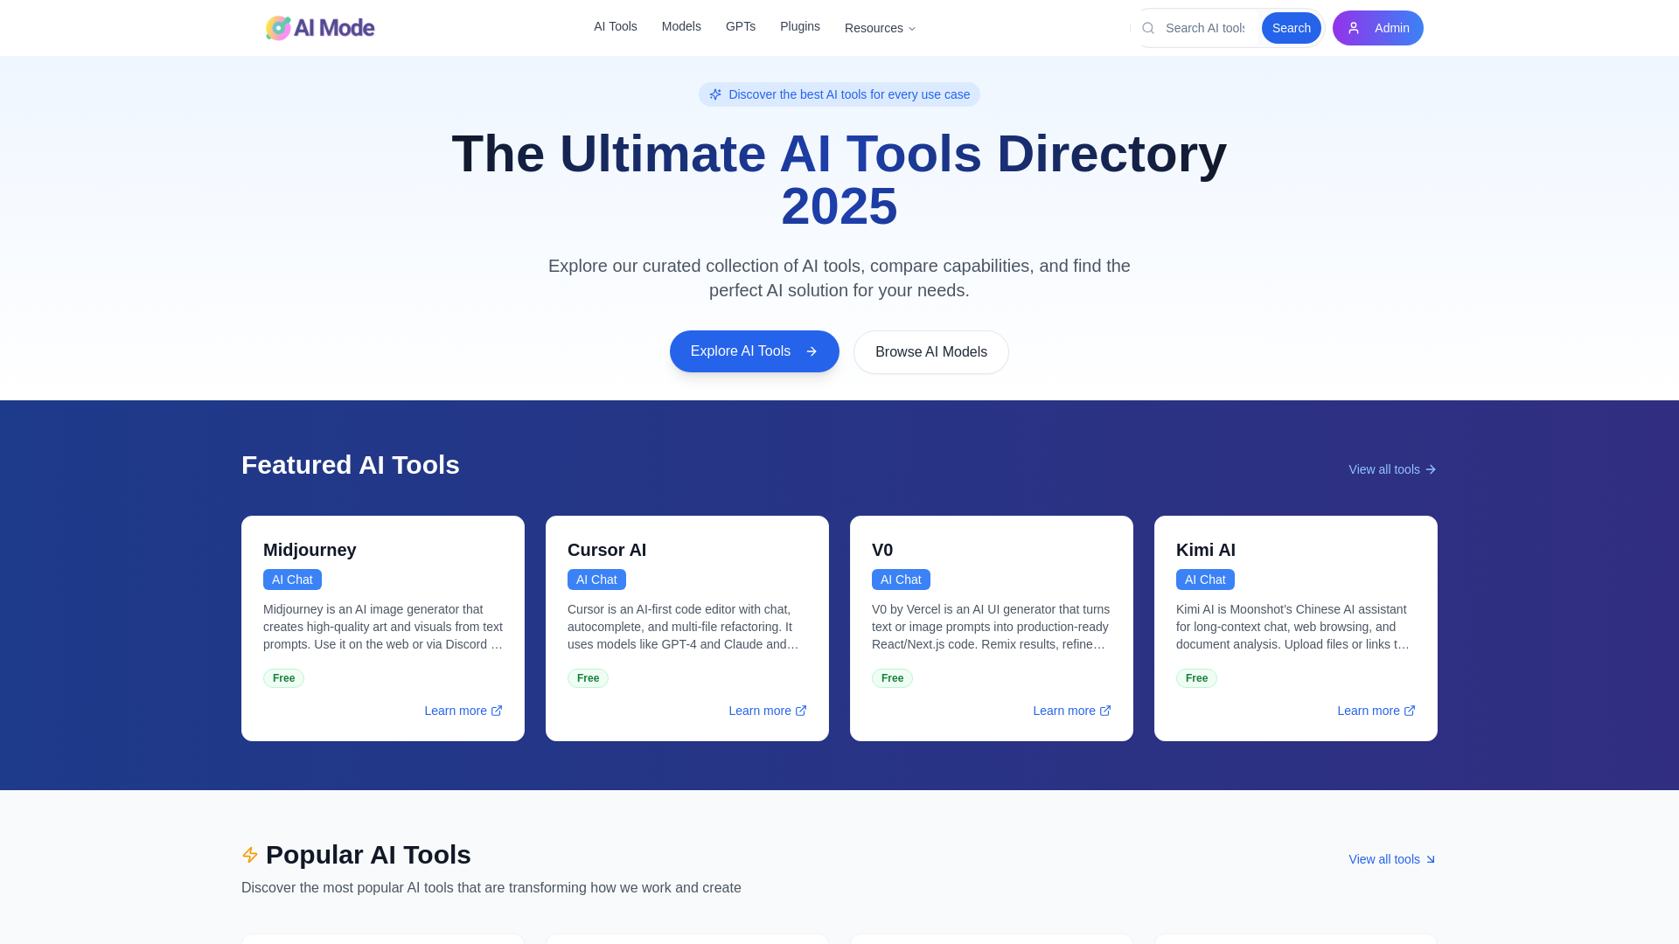Viewport: 1679px width, 944px height.
Task: Click the Free badge on Cursor AI card
Action: 588,678
